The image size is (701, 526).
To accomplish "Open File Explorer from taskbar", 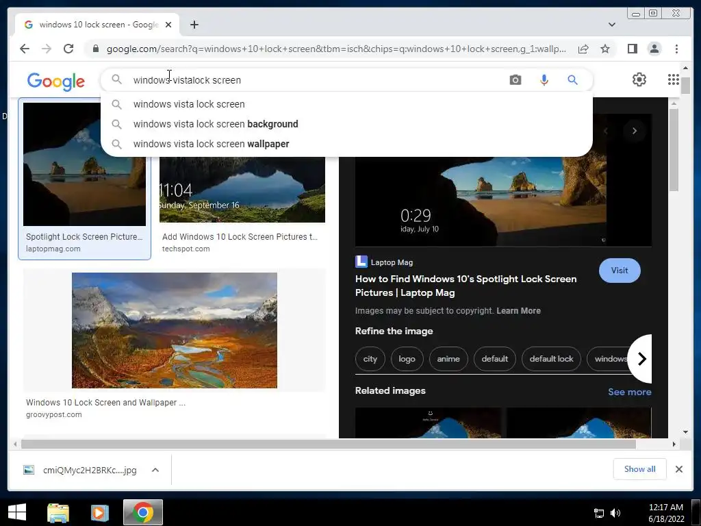I will point(58,512).
